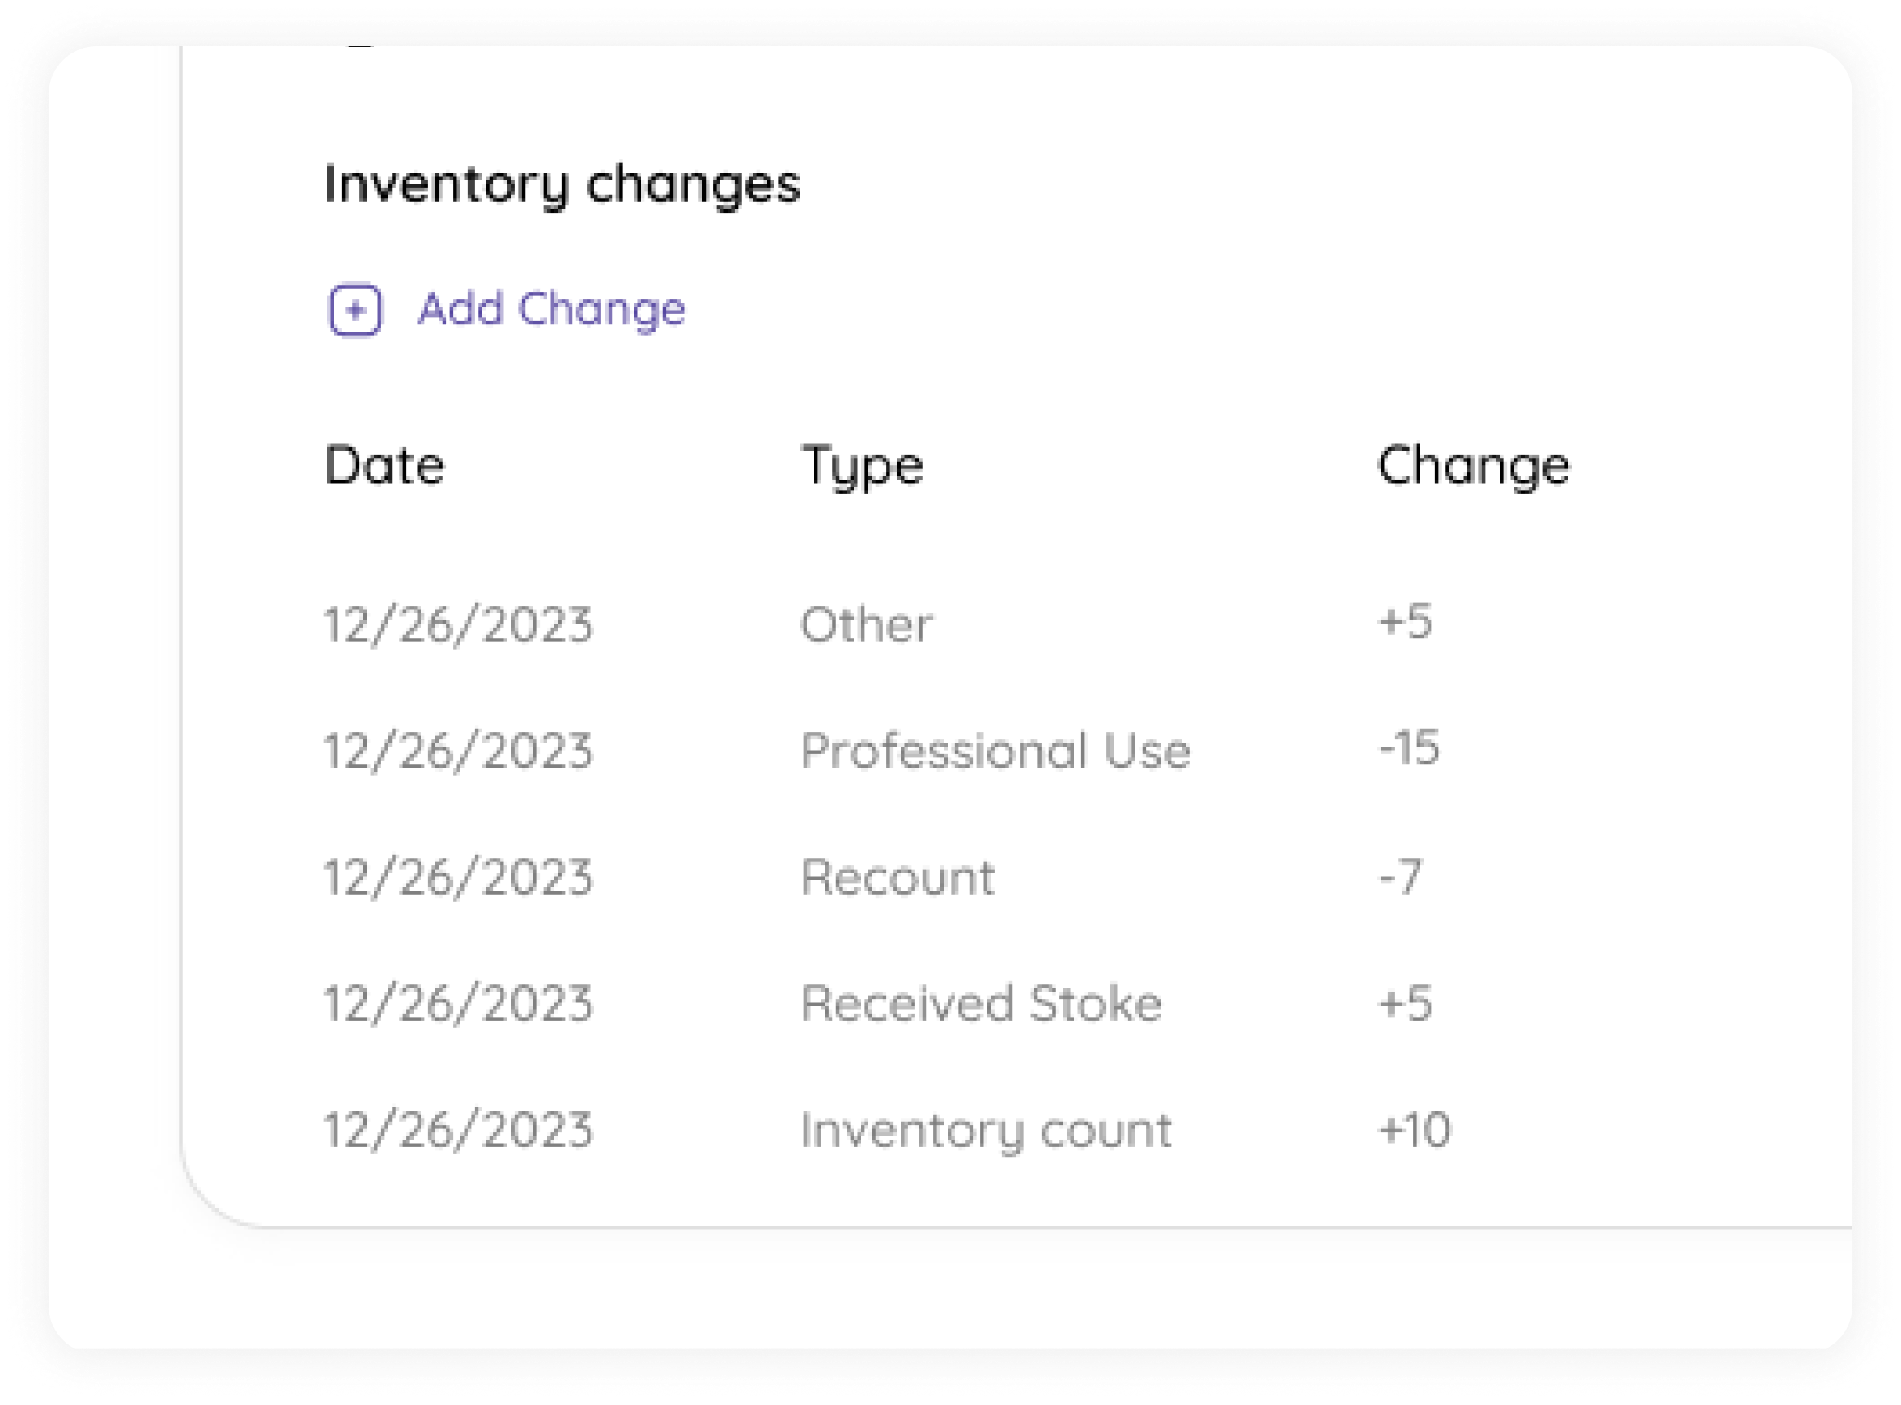Select the Received Stoke row entry
The image size is (1901, 1405).
[x=981, y=1004]
